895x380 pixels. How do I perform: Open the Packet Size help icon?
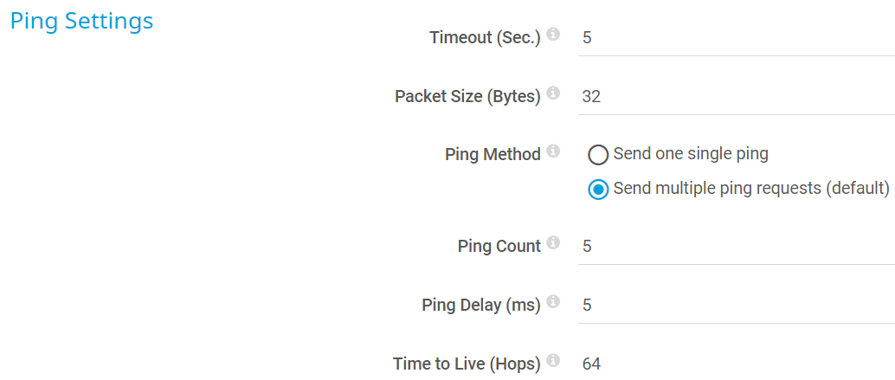[554, 93]
